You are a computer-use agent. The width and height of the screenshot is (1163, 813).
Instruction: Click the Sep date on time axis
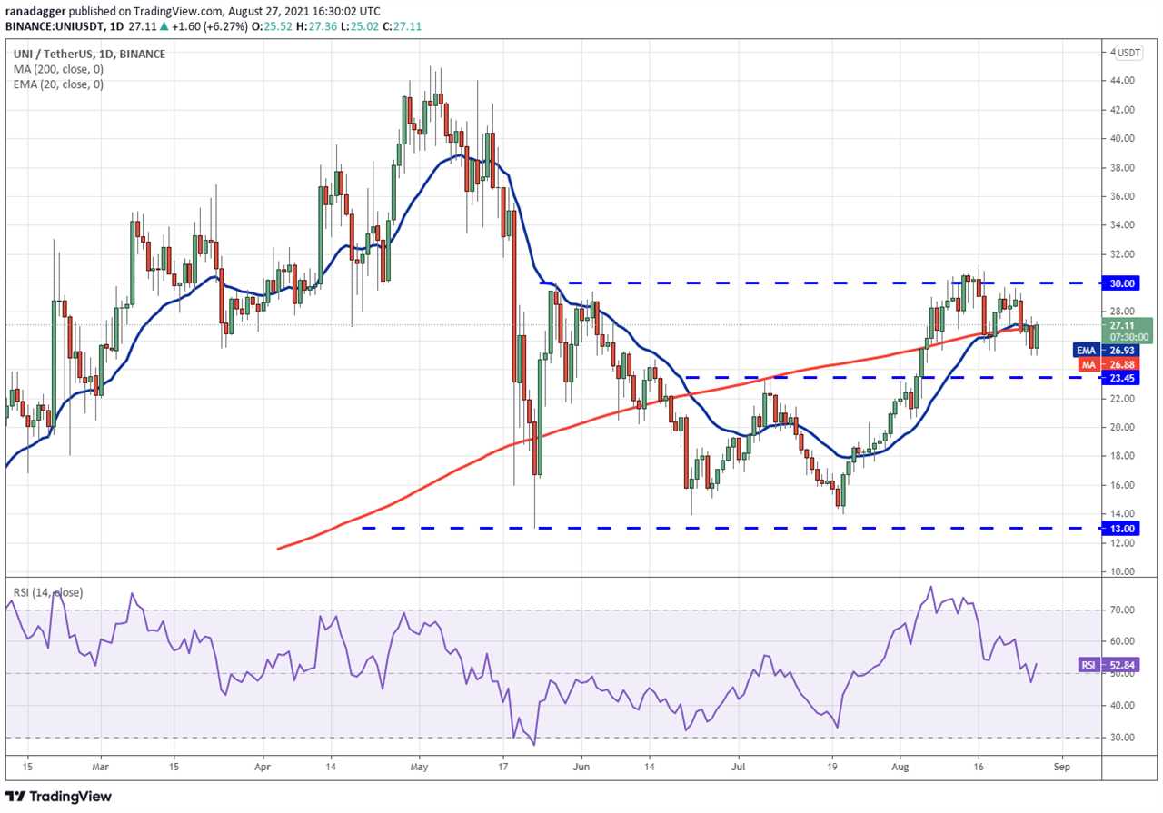pos(1062,767)
